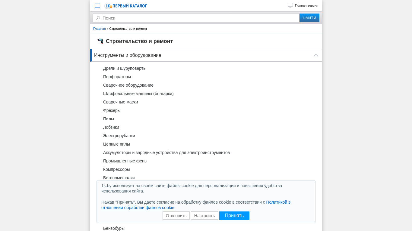Collapse the Инструменты и оборудование section
Viewport: 412px width, 231px height.
pyautogui.click(x=316, y=55)
